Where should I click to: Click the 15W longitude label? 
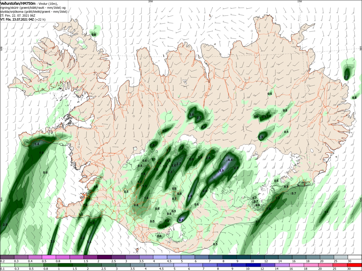[x=299, y=1]
